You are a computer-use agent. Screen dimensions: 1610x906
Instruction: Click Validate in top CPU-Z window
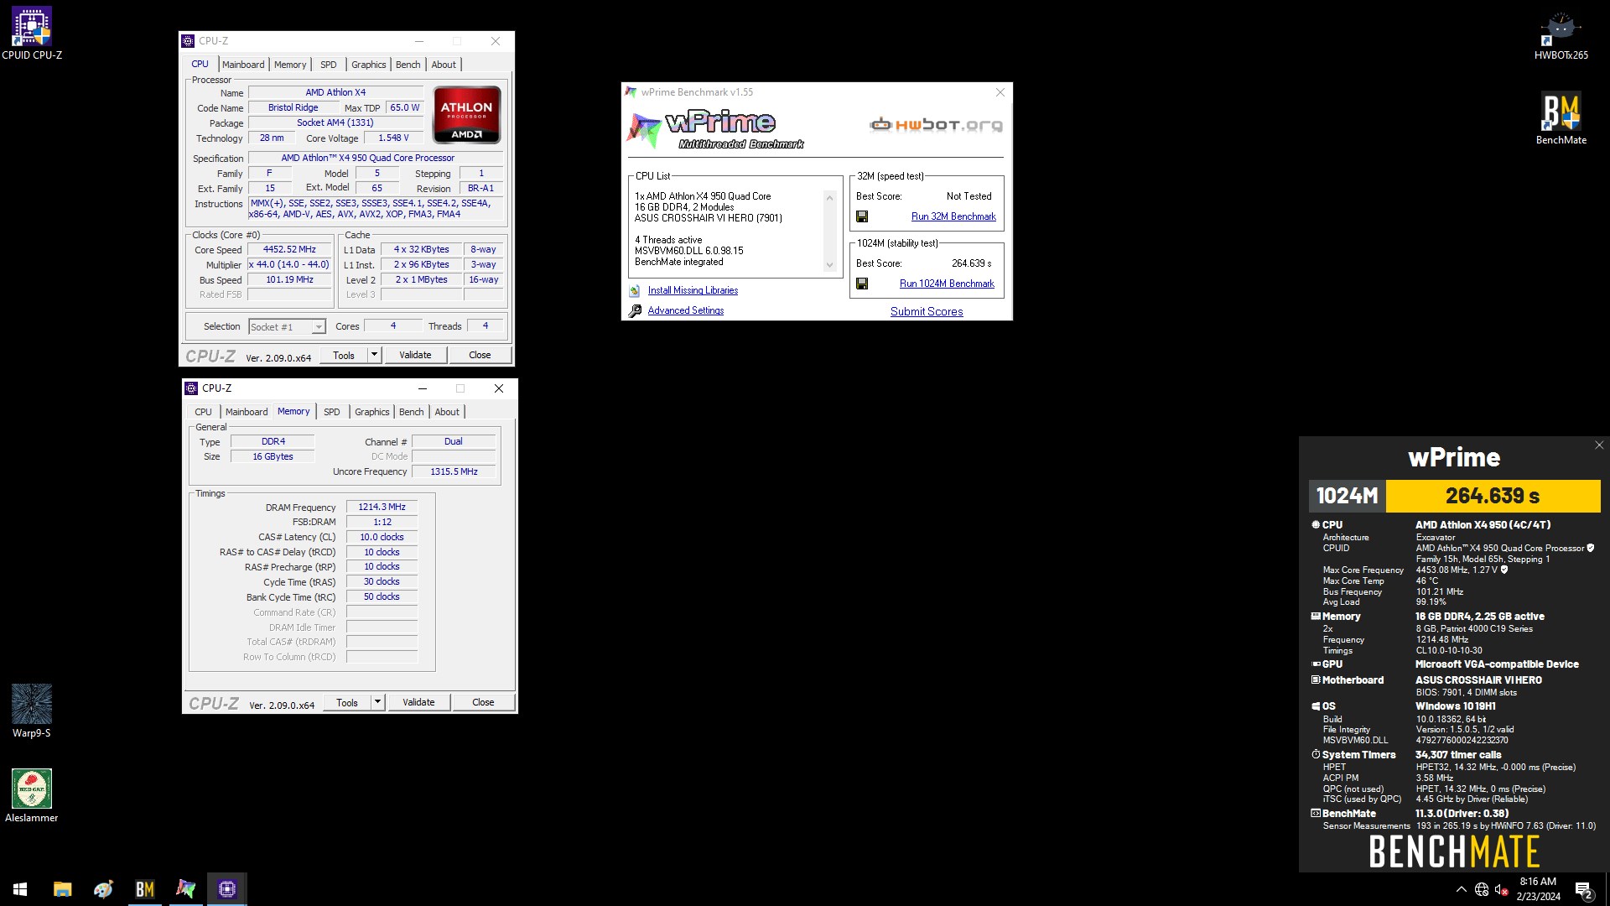(x=415, y=355)
